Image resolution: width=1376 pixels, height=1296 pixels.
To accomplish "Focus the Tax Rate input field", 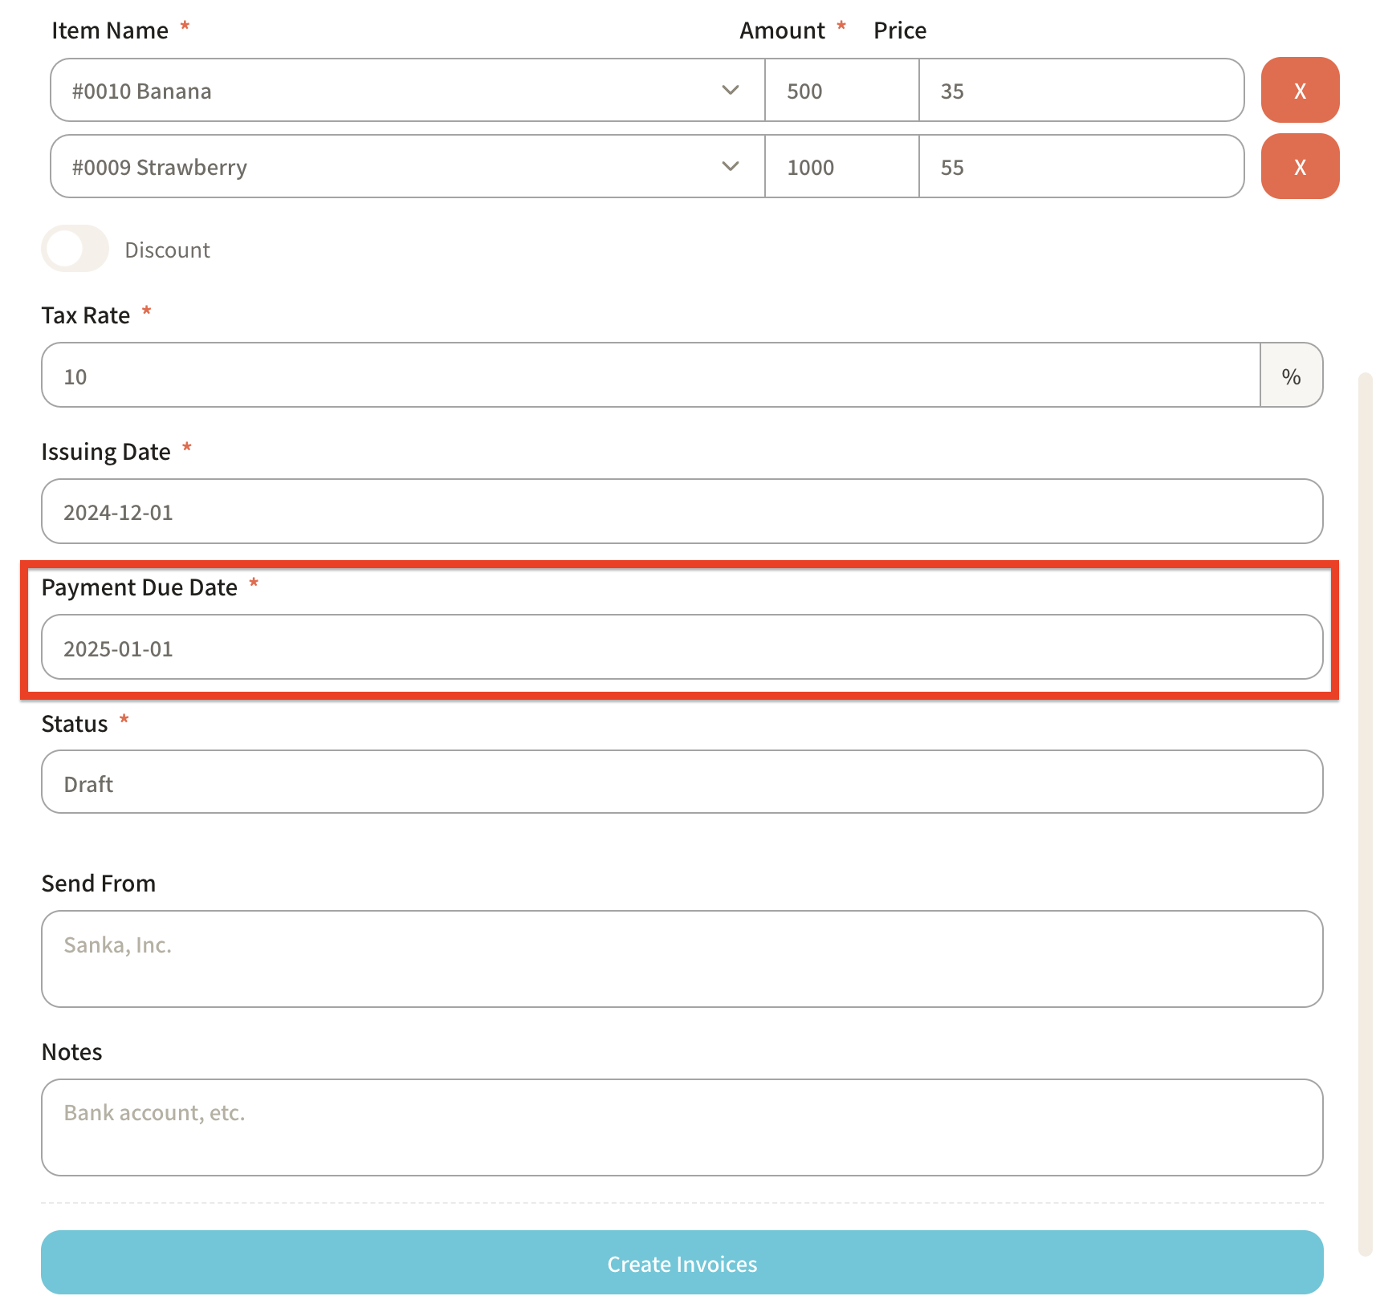I will (650, 376).
